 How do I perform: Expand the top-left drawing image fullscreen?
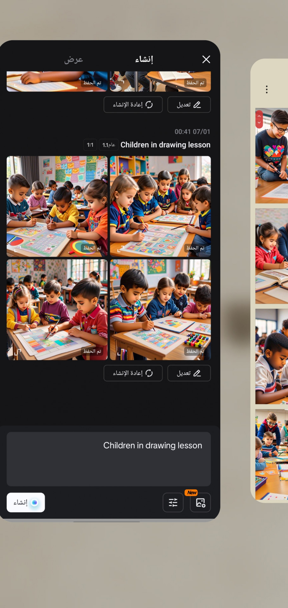click(x=17, y=249)
